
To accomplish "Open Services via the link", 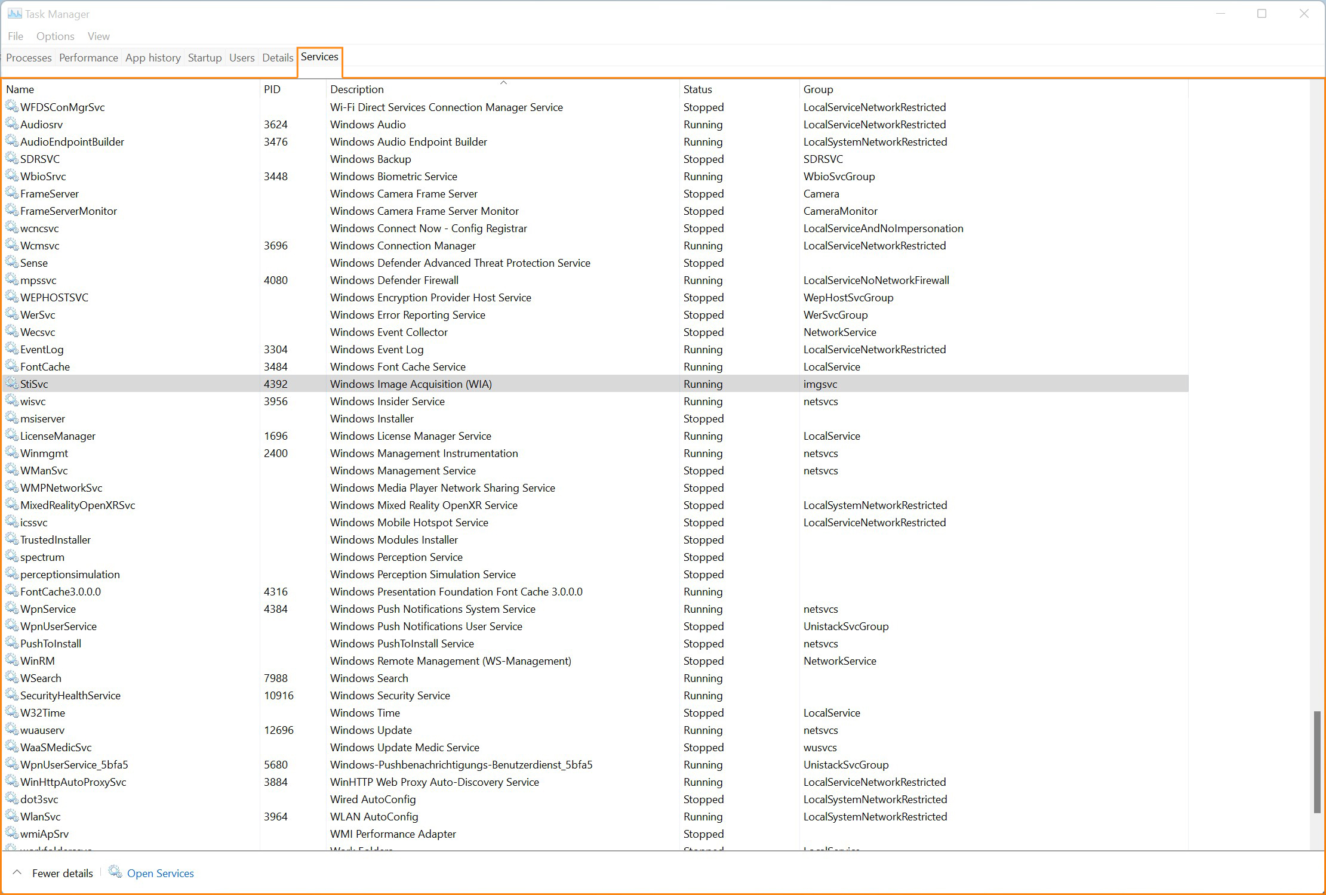I will click(x=161, y=873).
